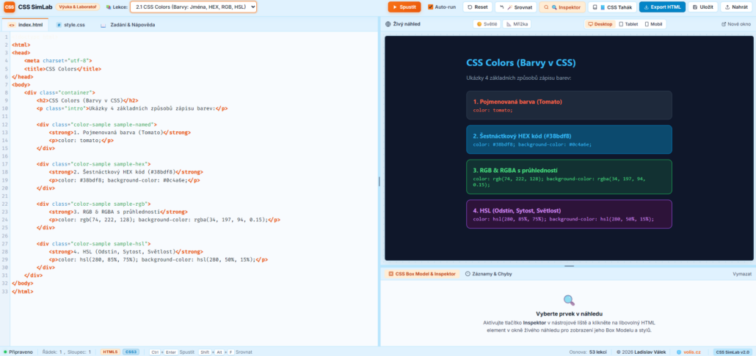Screen dimensions: 756x356
Task: Open the Zadání & Nápověda tab
Action: pos(128,24)
